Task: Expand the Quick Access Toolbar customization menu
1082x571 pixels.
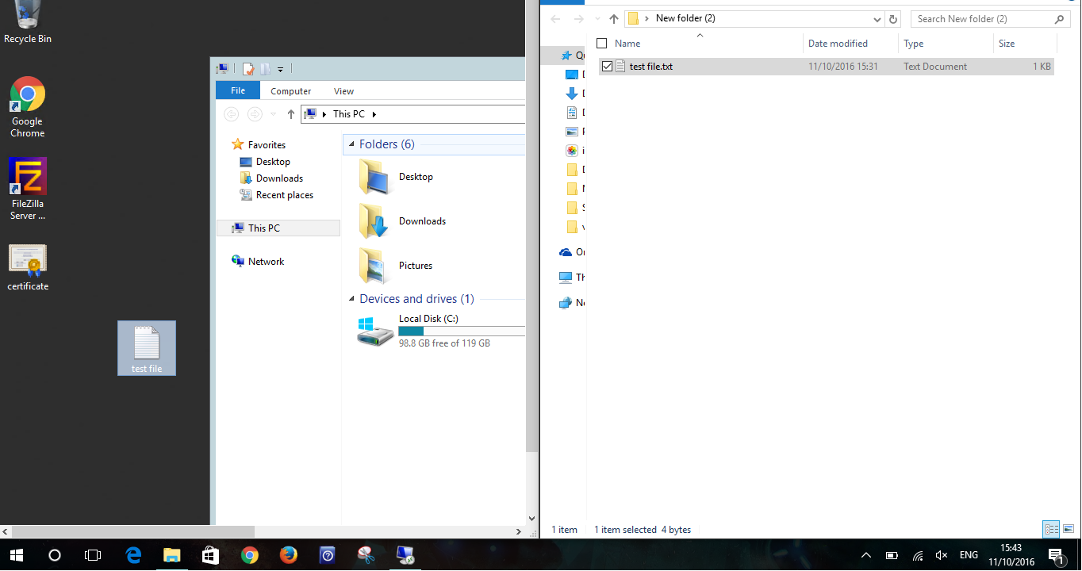Action: pos(280,70)
